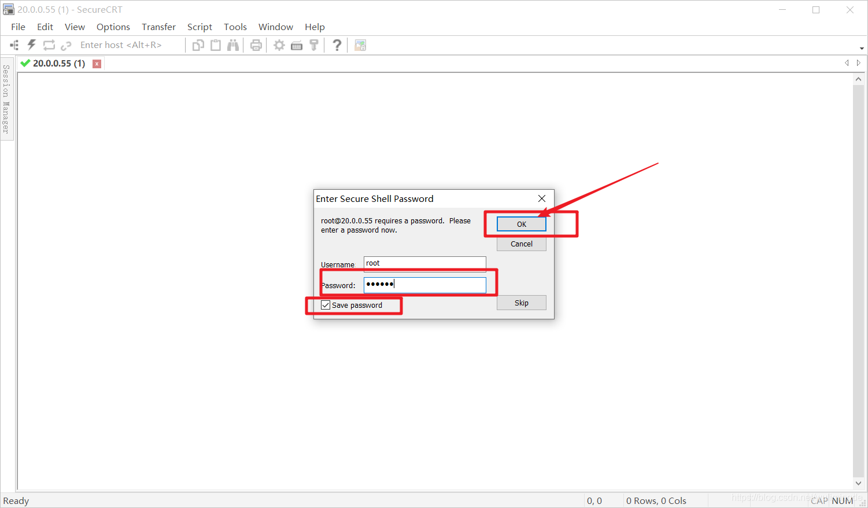The height and width of the screenshot is (508, 868).
Task: Click the Enter host quick connect box
Action: [x=130, y=45]
